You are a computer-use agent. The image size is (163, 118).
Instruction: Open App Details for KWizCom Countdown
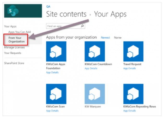pyautogui.click(x=91, y=68)
